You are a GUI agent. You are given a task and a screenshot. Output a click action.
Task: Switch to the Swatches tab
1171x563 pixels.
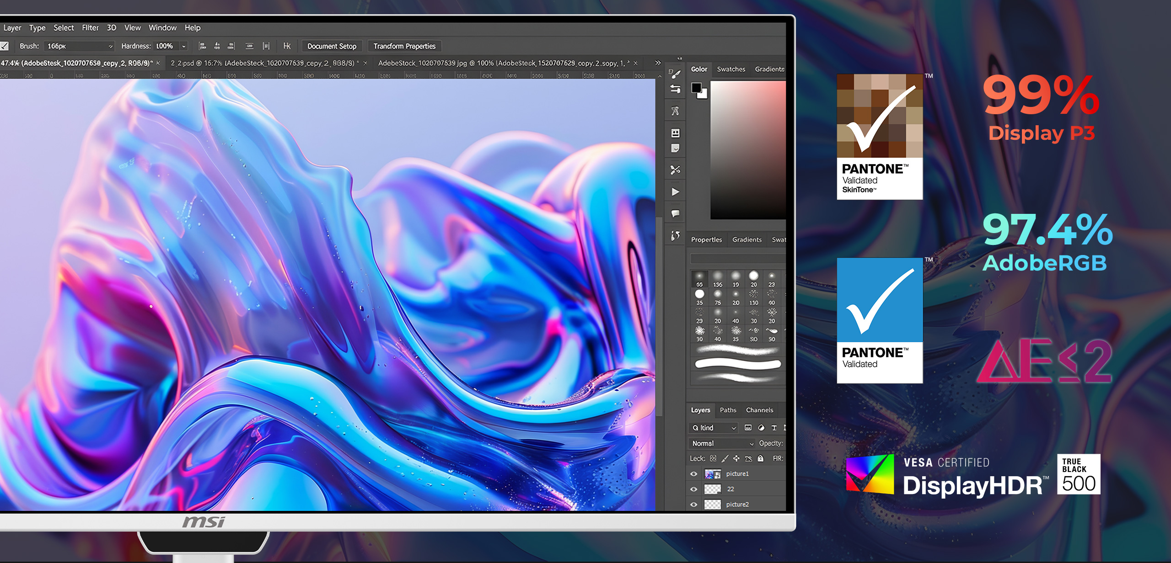tap(731, 69)
